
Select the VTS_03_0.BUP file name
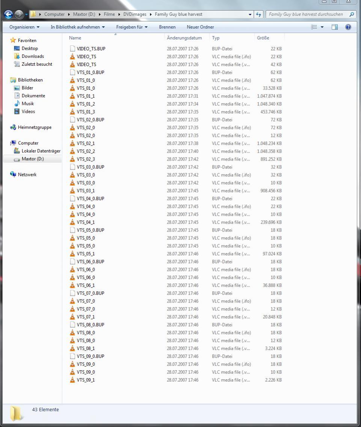coord(91,167)
